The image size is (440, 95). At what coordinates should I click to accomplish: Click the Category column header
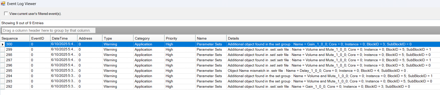[x=149, y=38]
